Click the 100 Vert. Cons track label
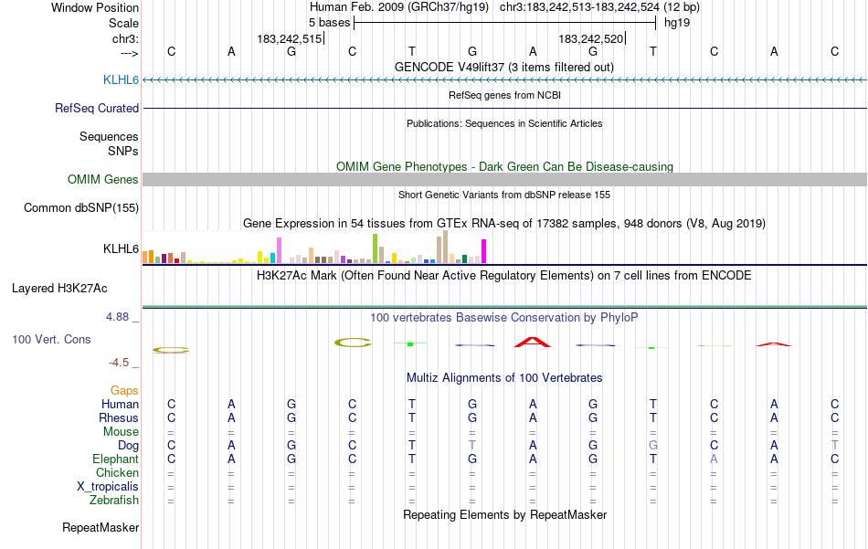The height and width of the screenshot is (549, 868). click(51, 339)
